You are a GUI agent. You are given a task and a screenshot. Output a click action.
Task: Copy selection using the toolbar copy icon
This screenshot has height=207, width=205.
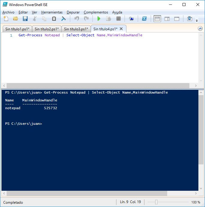44,19
